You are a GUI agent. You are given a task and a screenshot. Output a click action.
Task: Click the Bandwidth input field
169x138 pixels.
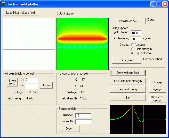pyautogui.click(x=83, y=122)
